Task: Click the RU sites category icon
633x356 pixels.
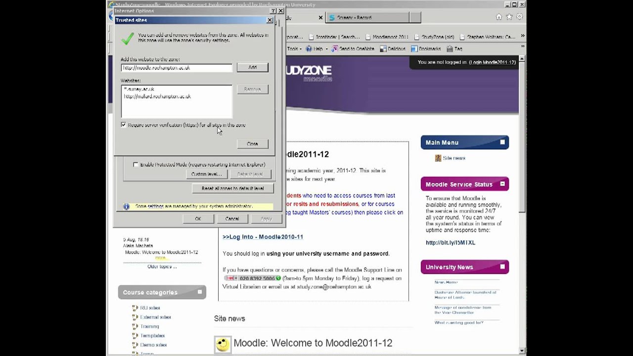Action: [x=135, y=308]
